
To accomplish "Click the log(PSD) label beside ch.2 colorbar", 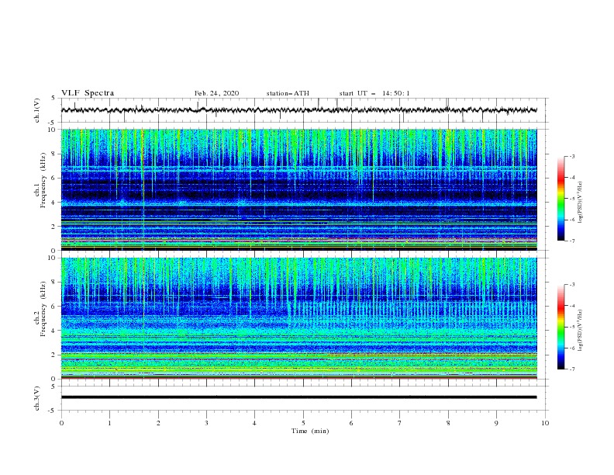I will click(581, 330).
